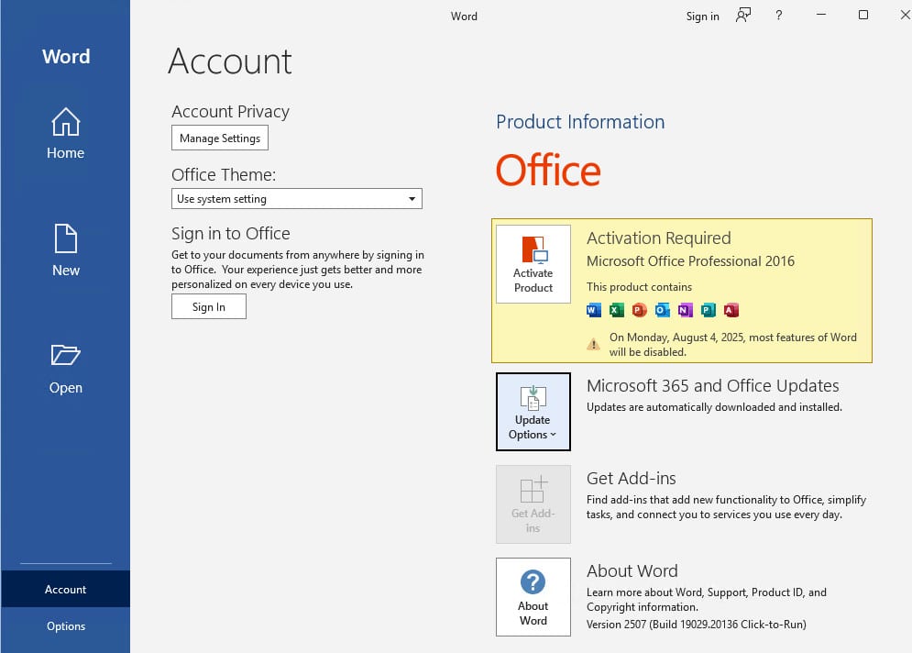Maximize the Word window
912x653 pixels.
pos(863,15)
